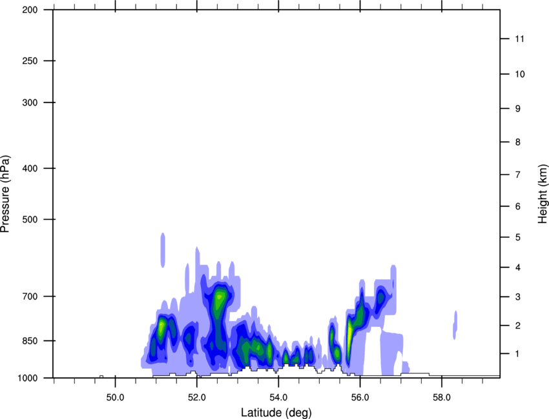The image size is (549, 419).
Task: Click the 50.0 latitude label
Action: [x=116, y=398]
